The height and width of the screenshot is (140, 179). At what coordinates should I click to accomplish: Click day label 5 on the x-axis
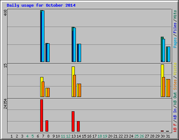[x=33, y=136]
